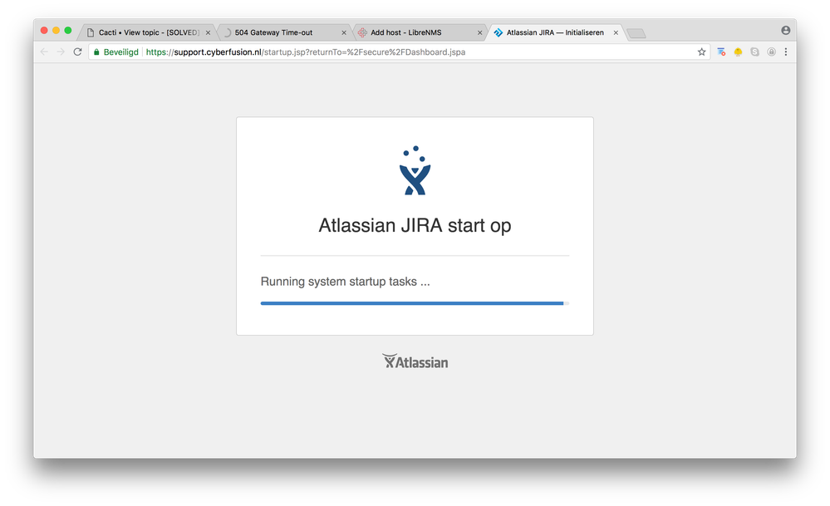Viewport: 830px width, 506px height.
Task: Click the Skype extension icon
Action: tap(755, 52)
